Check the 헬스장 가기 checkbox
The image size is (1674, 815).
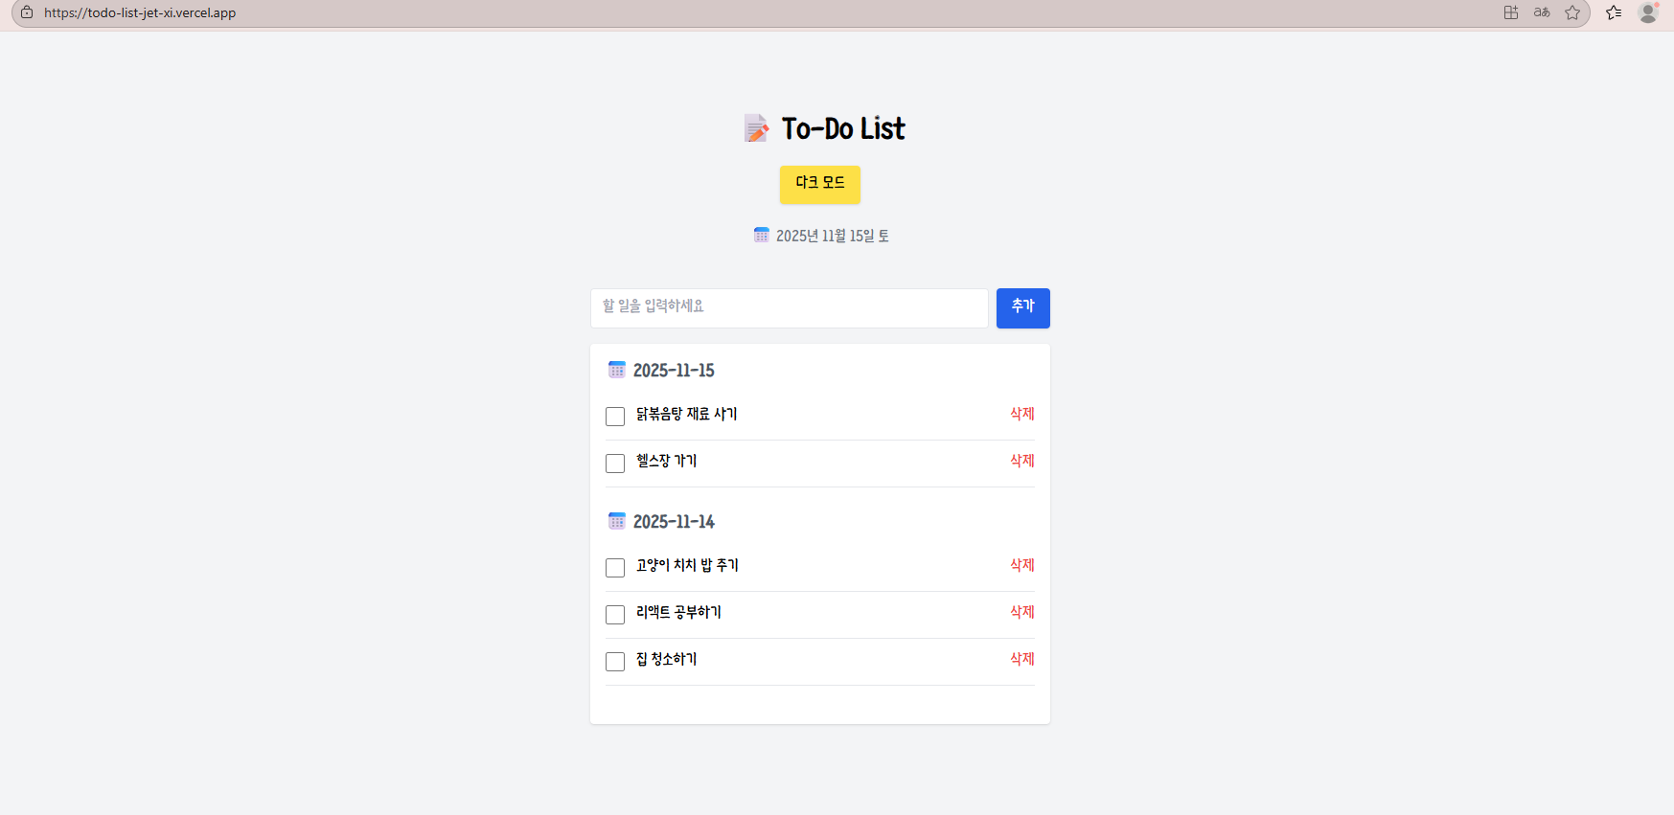click(615, 464)
